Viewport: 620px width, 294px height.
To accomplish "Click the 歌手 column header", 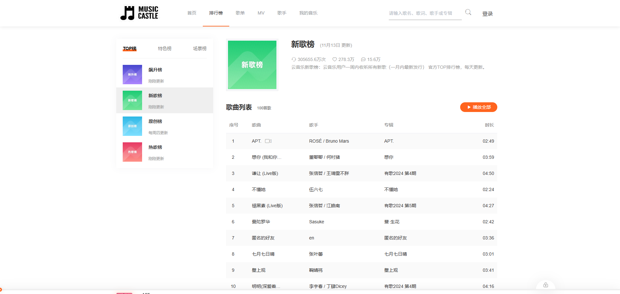I will coord(314,125).
